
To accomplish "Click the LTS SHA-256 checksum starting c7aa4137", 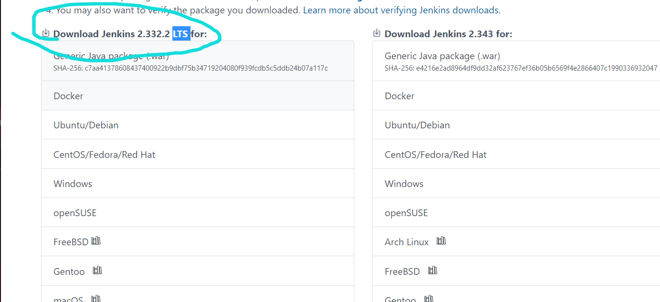I will [191, 68].
